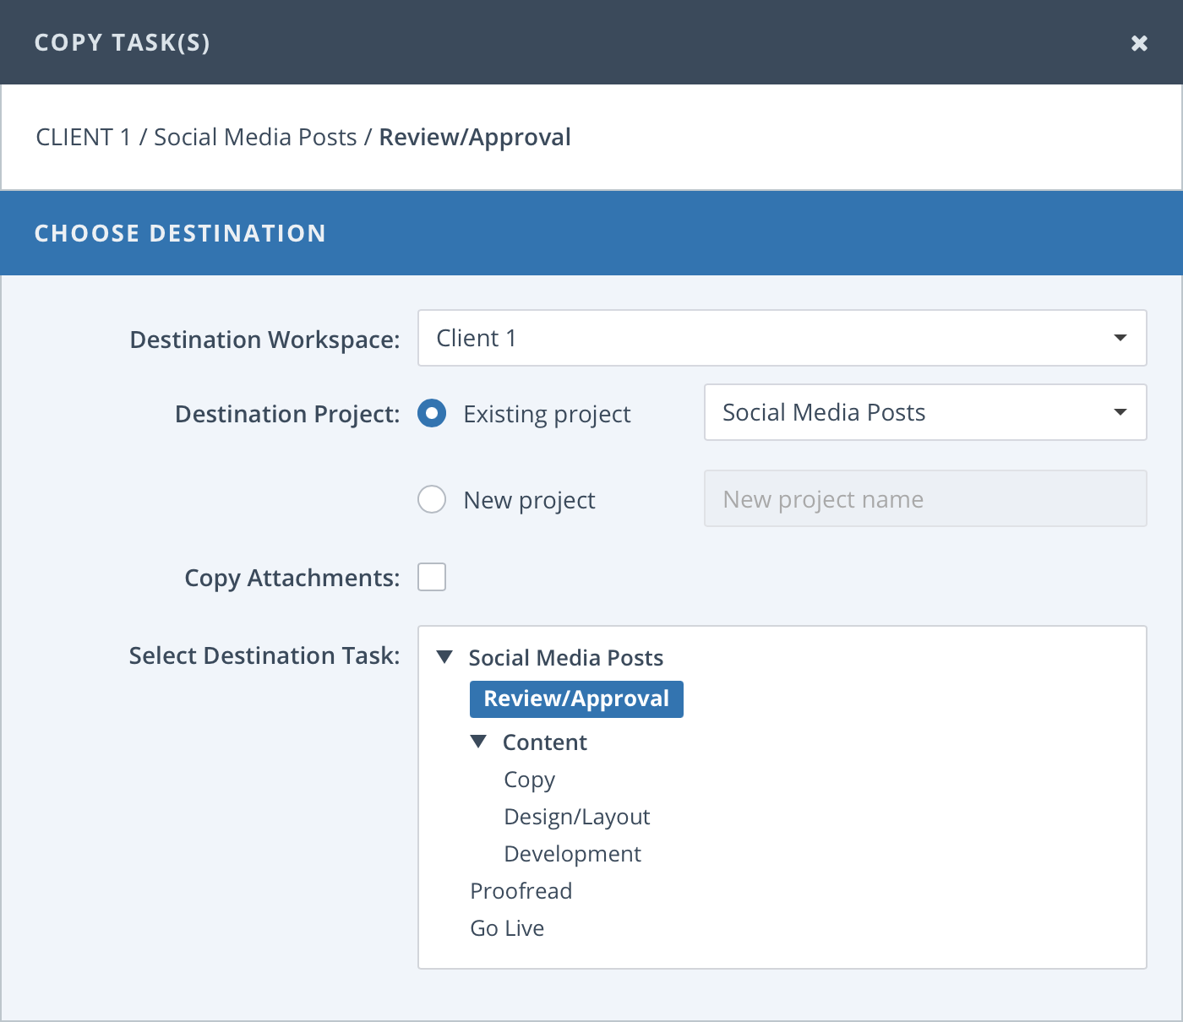This screenshot has width=1183, height=1022.
Task: Select Review/Approval as destination task
Action: coord(576,699)
